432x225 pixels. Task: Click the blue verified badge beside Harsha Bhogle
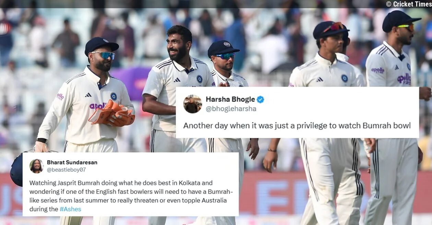pos(261,100)
